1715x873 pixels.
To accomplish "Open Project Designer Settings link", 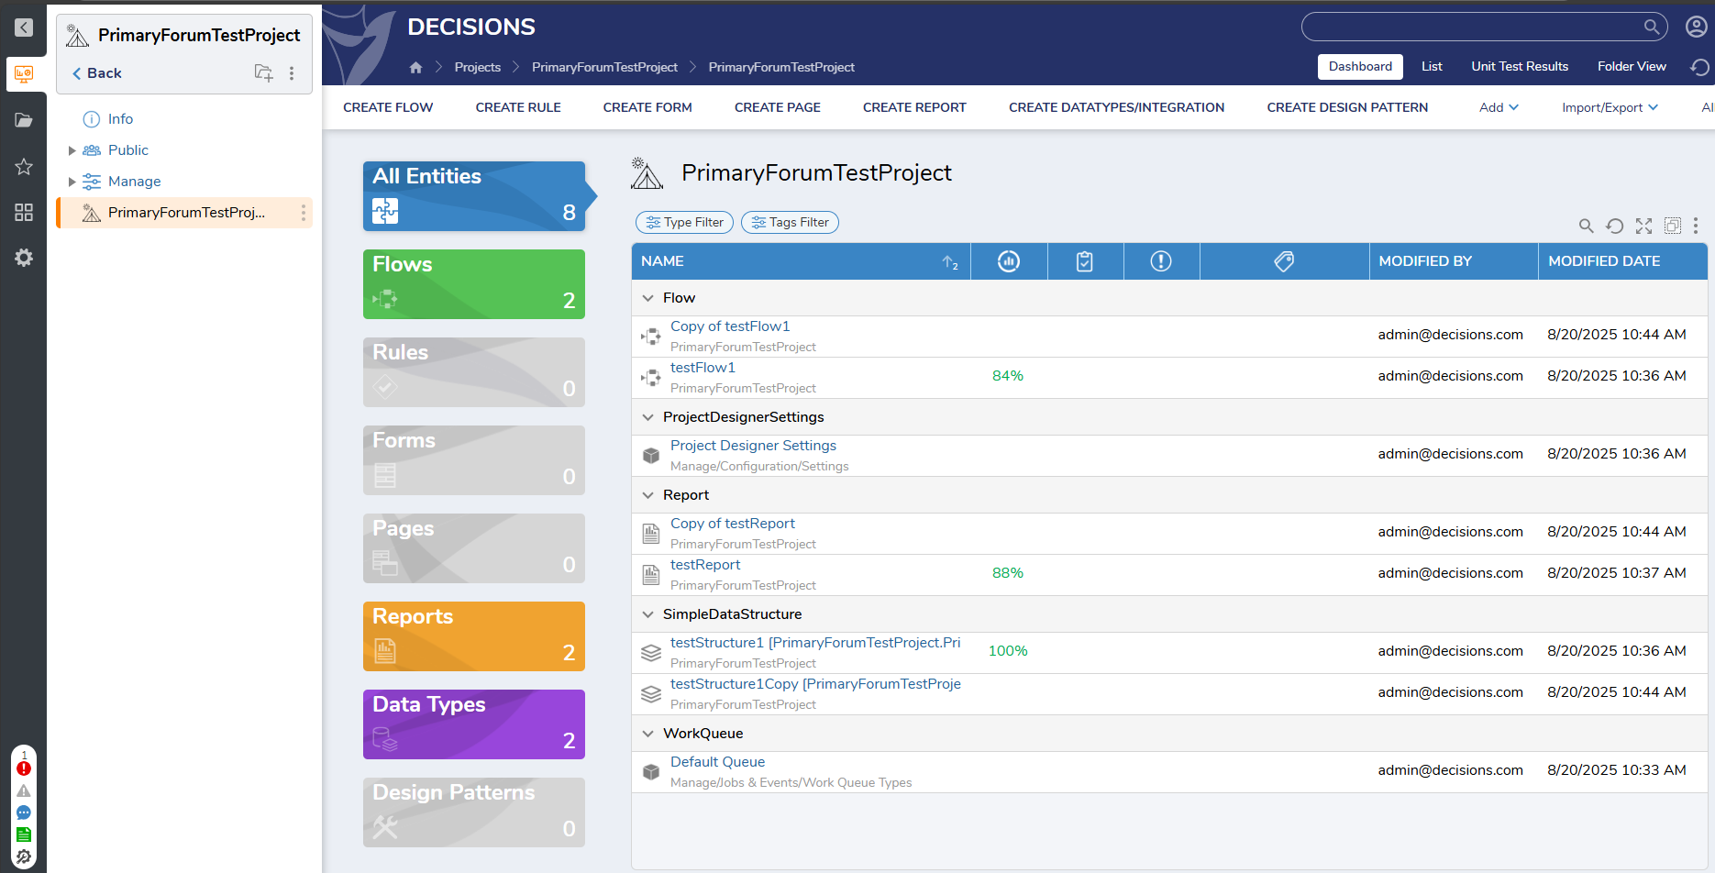I will [753, 446].
